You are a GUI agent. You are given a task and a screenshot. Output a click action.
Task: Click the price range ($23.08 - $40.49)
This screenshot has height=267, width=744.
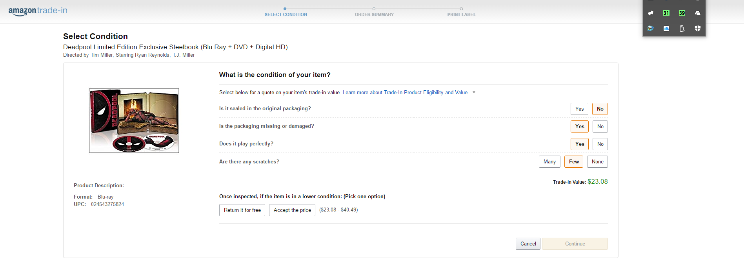(338, 210)
